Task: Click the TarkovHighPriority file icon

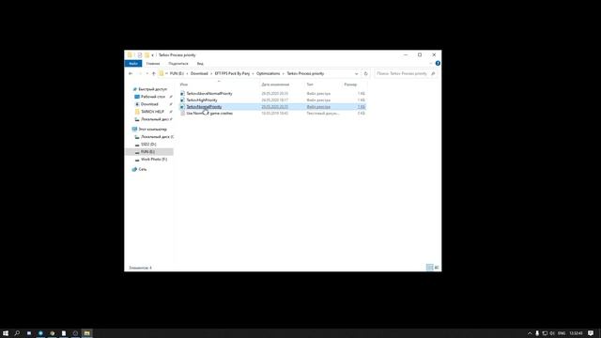Action: 182,100
